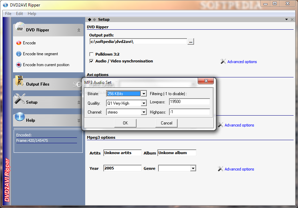
Task: Expand the Help sidebar section
Action: 79,120
